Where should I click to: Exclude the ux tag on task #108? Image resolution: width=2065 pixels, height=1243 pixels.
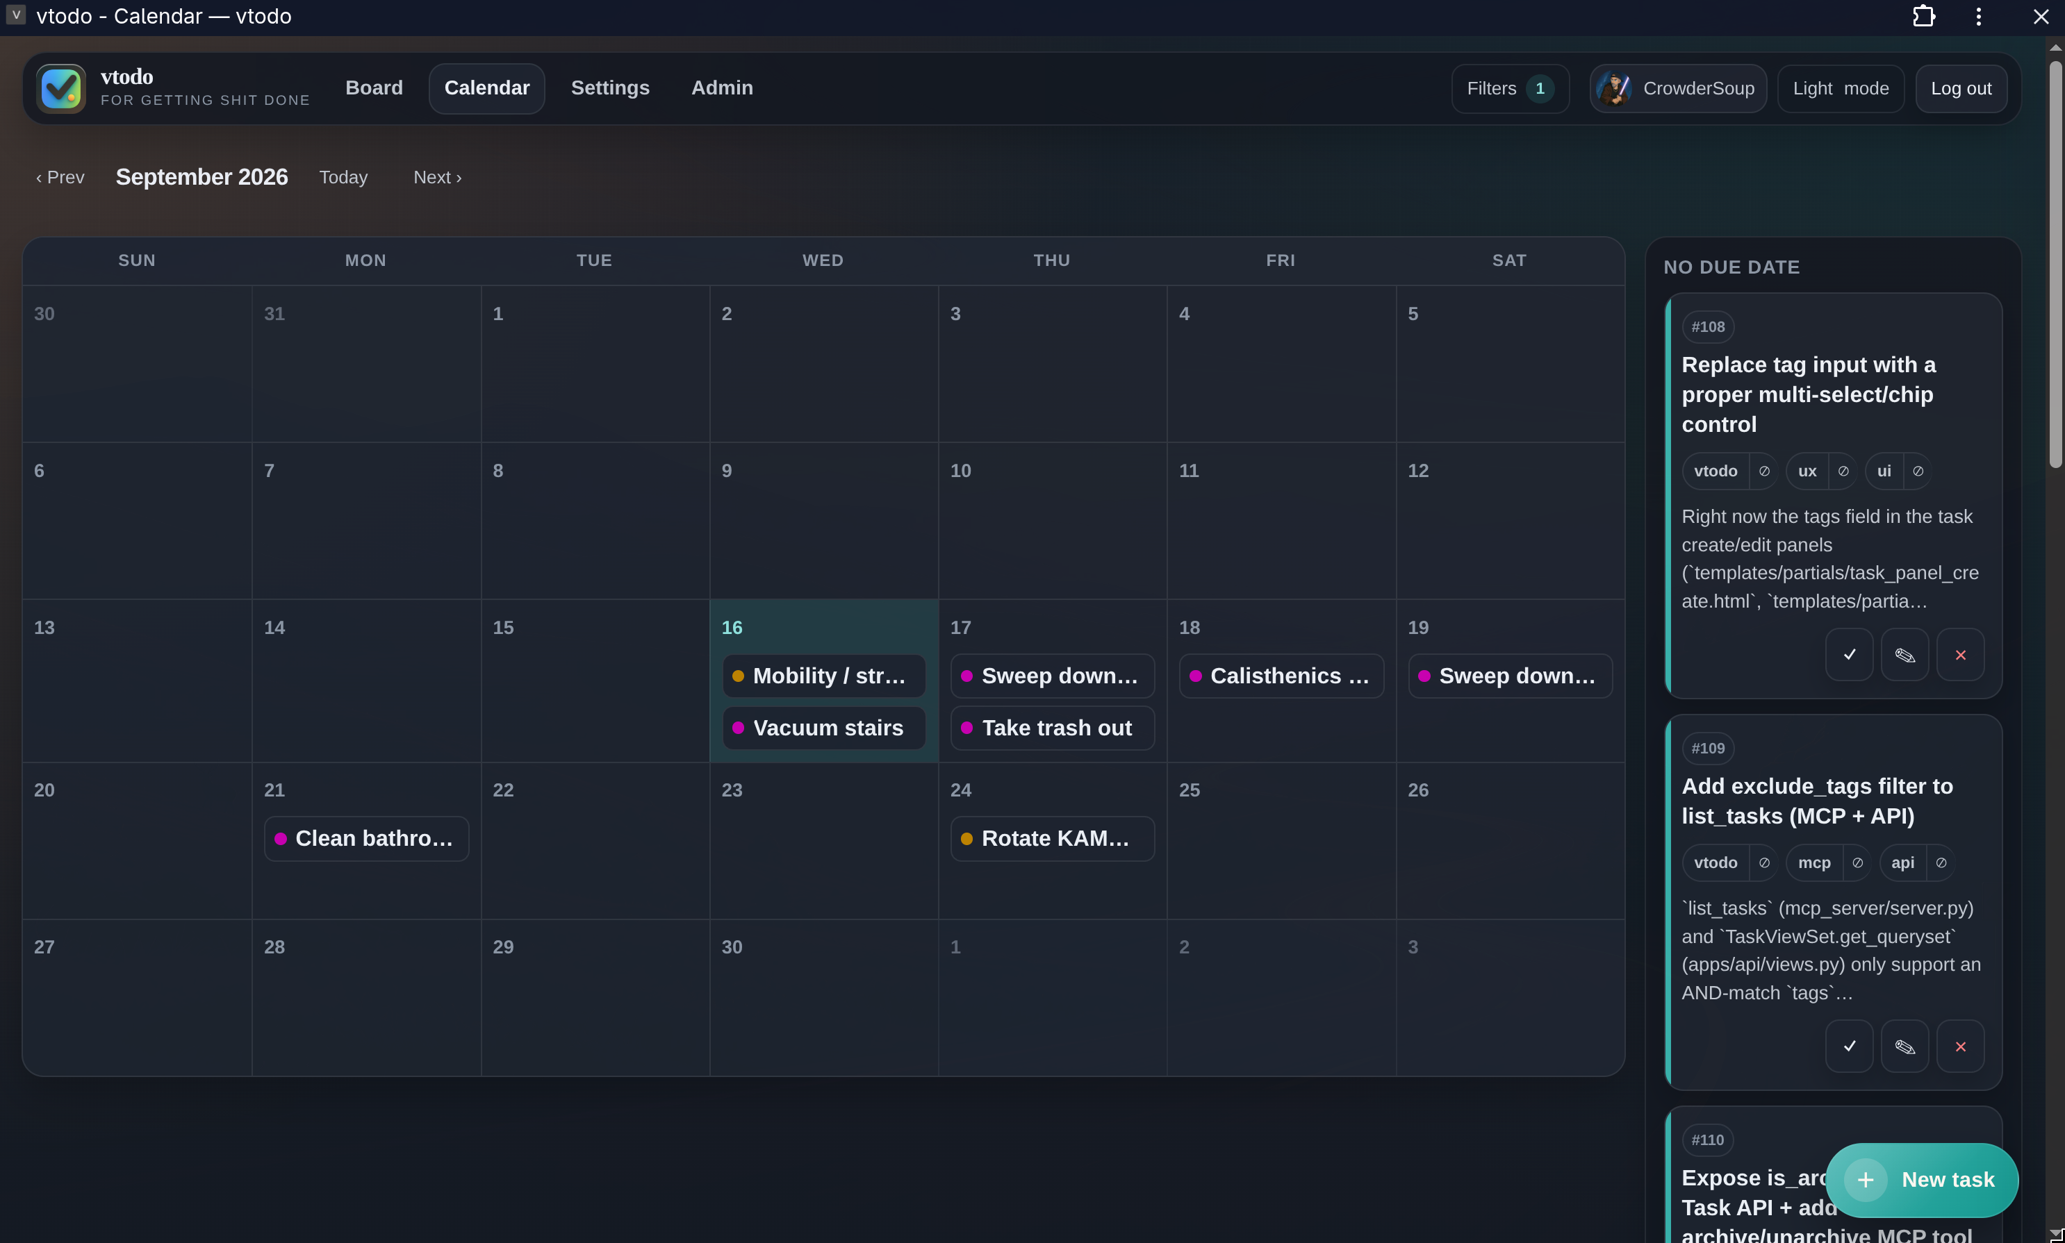[1843, 471]
